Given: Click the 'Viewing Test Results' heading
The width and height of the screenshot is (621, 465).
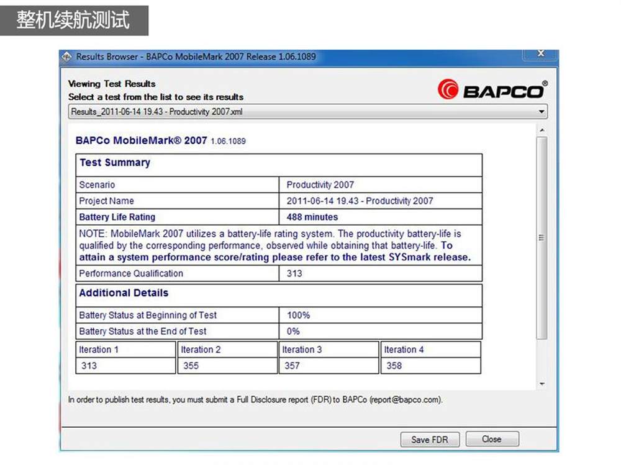Looking at the screenshot, I should point(112,84).
